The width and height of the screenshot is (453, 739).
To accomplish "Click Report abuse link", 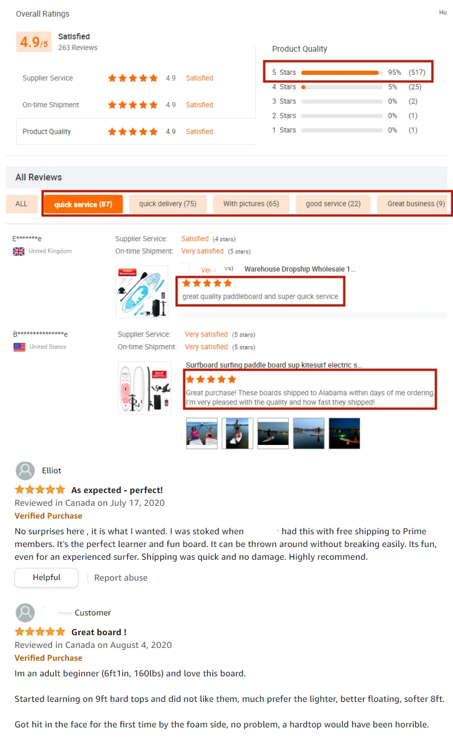I will (121, 578).
